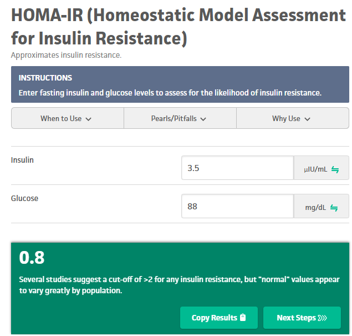Click the Glucose value input field

click(237, 207)
